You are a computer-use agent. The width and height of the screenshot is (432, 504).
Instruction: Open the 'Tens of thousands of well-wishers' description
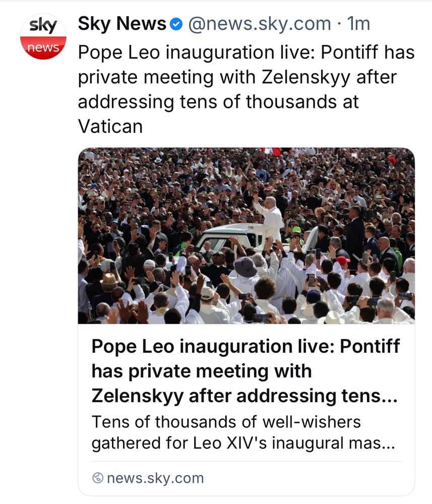226,422
